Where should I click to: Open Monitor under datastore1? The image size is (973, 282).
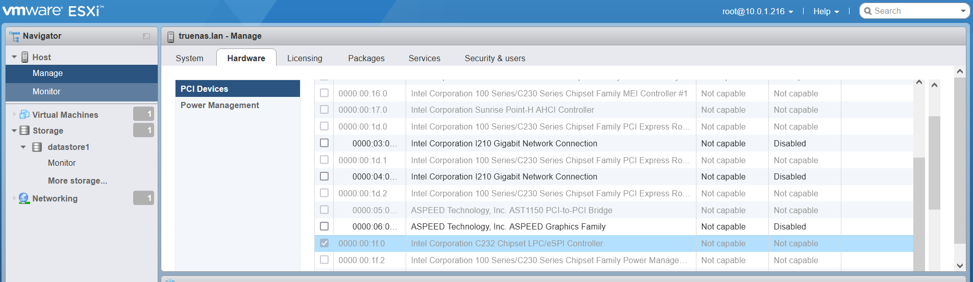tap(62, 163)
